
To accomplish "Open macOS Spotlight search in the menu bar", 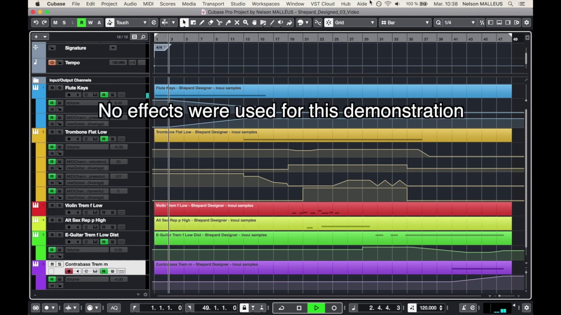I will click(511, 4).
